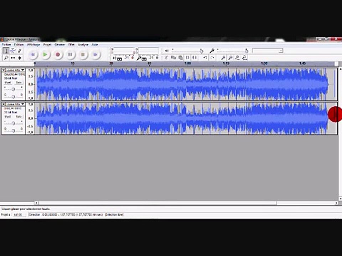The width and height of the screenshot is (342, 256).
Task: Click the first track's gain slider
Action: pos(13,89)
